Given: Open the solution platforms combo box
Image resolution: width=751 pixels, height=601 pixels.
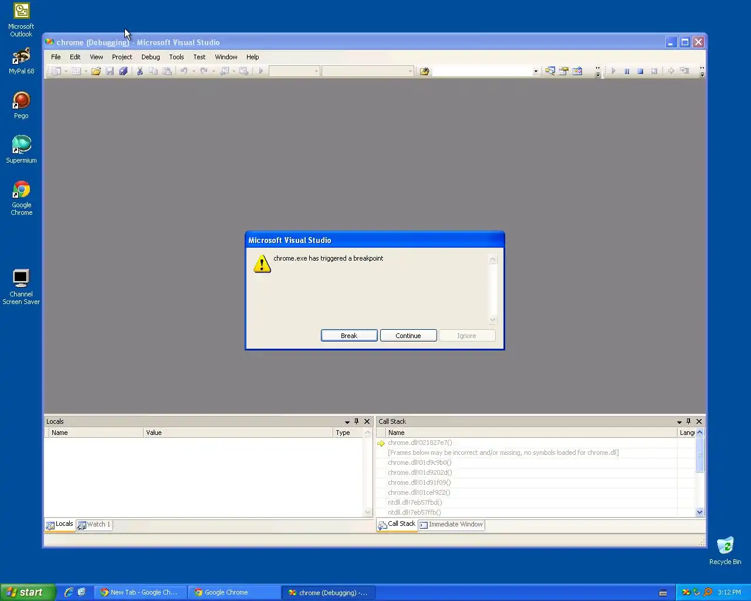Looking at the screenshot, I should [x=367, y=71].
